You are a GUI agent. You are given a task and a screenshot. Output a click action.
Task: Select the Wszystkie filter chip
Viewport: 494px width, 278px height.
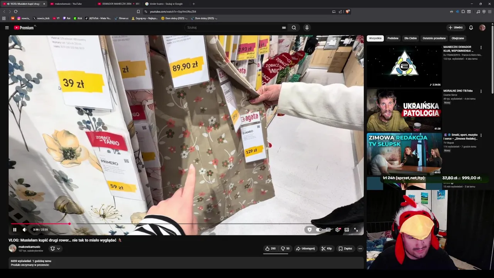(x=375, y=38)
